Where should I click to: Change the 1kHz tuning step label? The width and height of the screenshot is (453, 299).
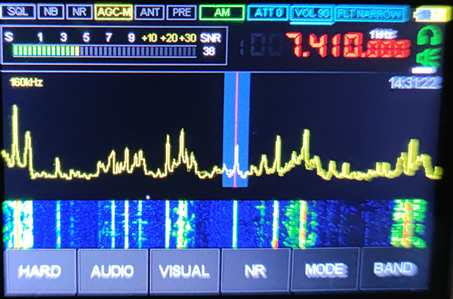[383, 35]
